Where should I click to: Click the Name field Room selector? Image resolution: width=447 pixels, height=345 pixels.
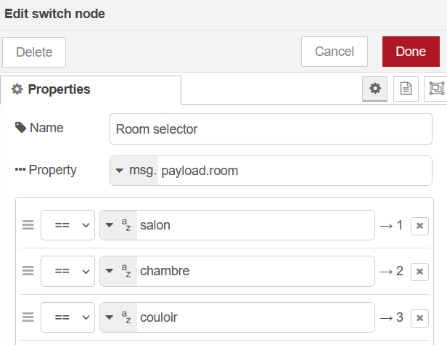(x=270, y=129)
